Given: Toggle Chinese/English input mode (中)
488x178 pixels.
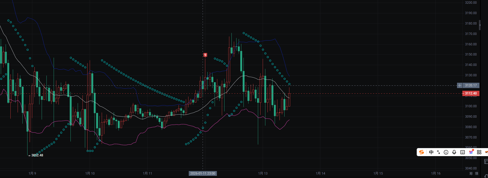Looking at the screenshot, I should tap(431, 152).
